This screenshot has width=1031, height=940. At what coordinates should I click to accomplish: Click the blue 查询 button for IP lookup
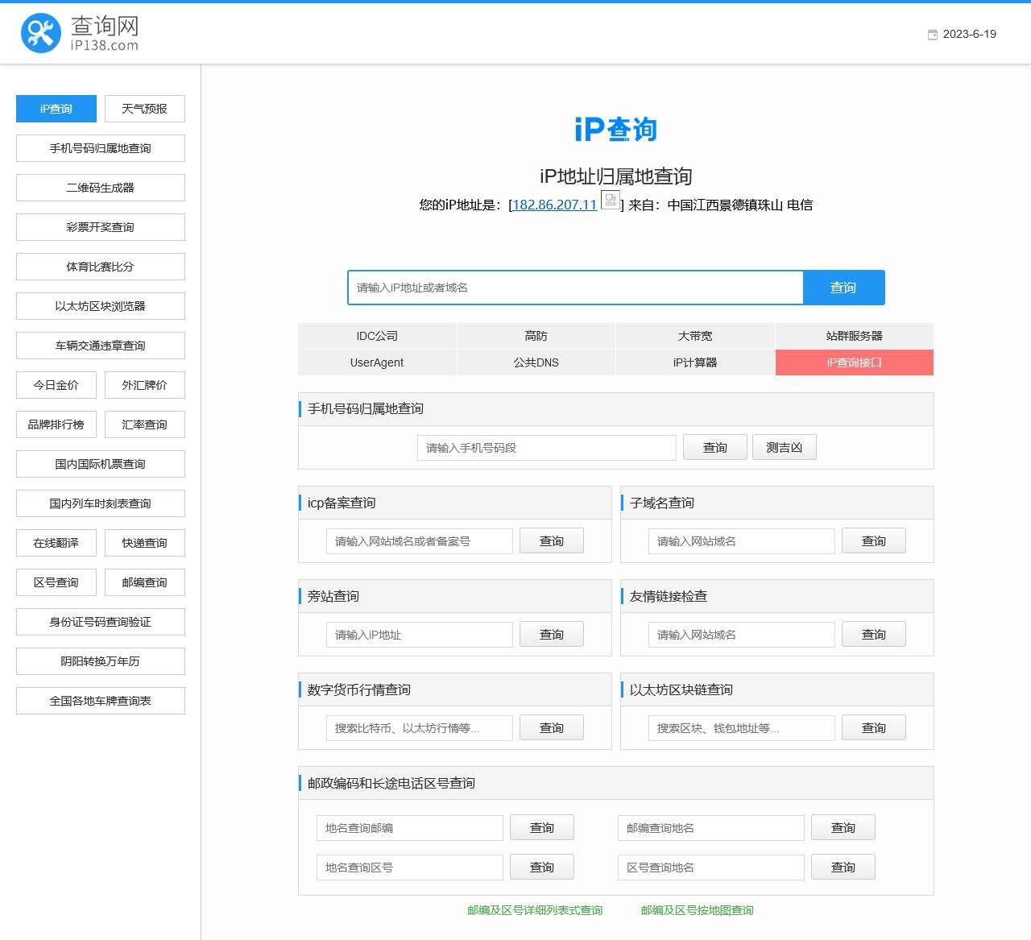coord(843,288)
